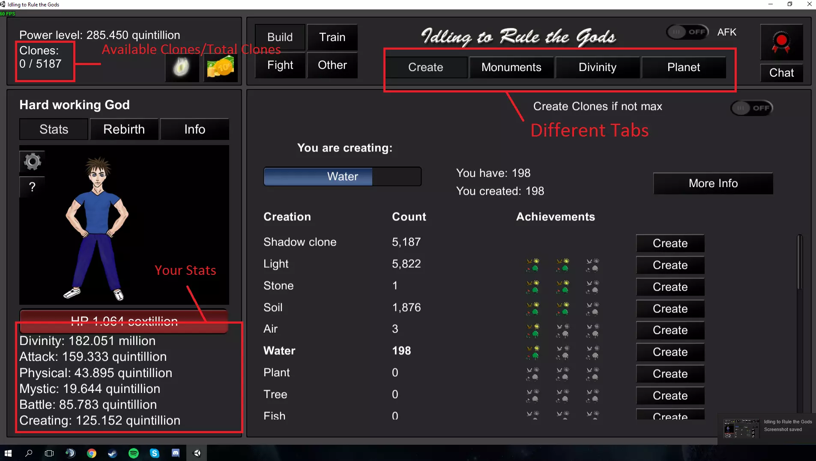Viewport: 816px width, 461px height.
Task: Select first achievement icon in Plant row
Action: click(533, 374)
